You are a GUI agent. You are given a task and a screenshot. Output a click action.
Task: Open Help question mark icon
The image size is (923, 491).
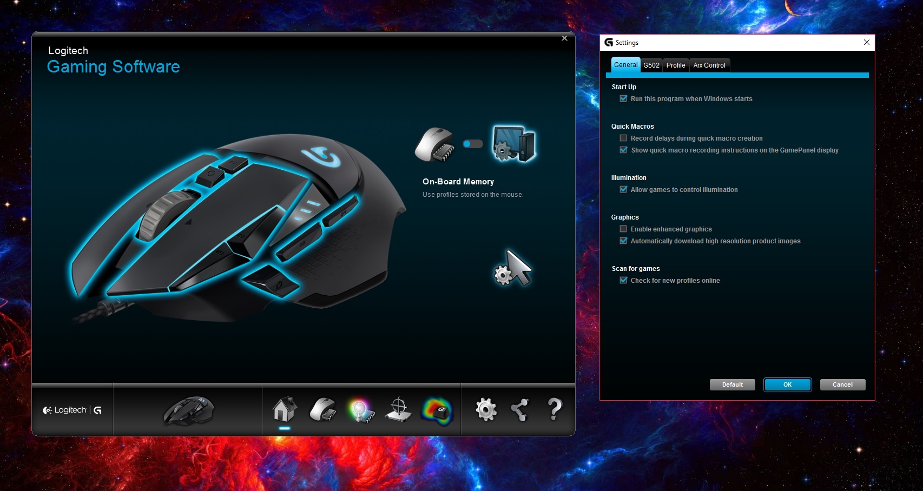[x=555, y=409]
